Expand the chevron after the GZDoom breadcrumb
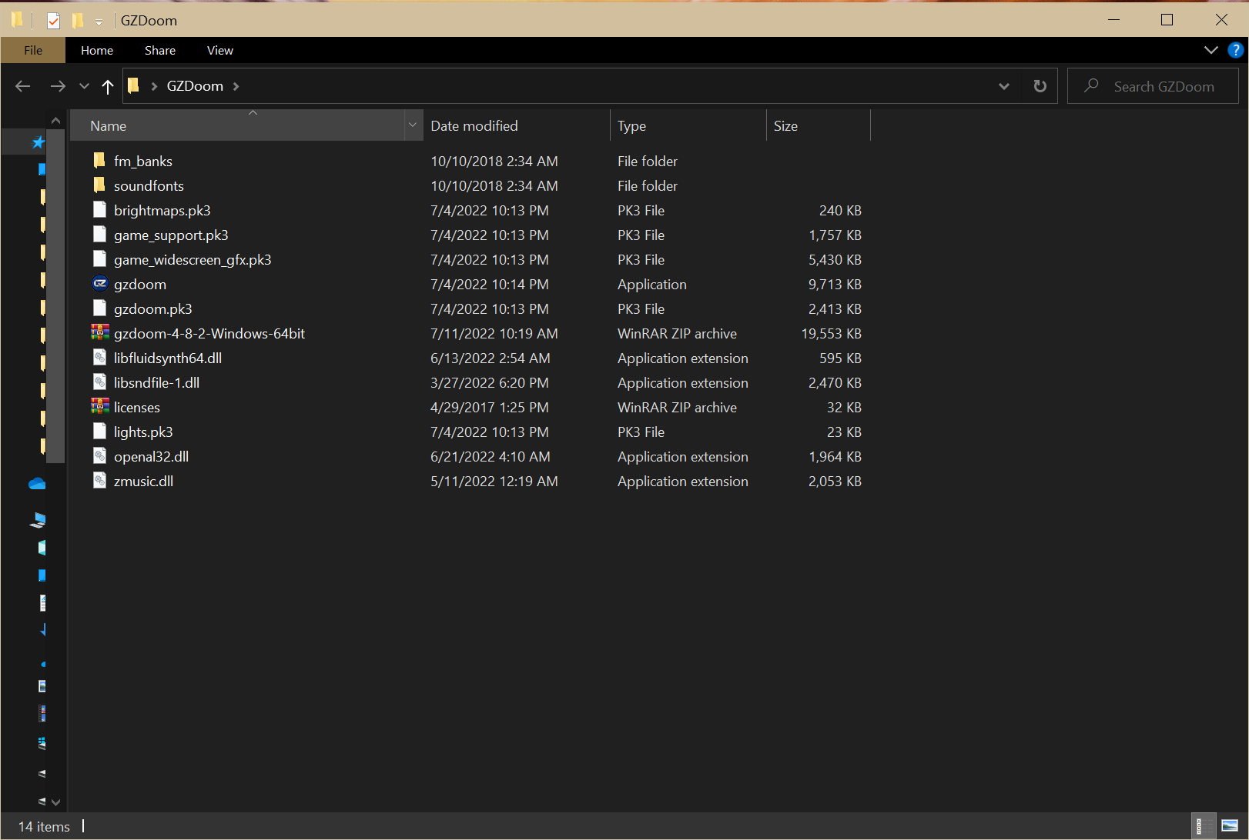 tap(236, 86)
